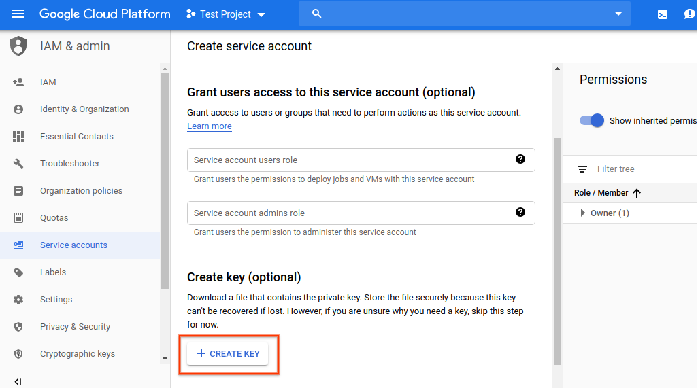The image size is (698, 388).
Task: Click the Filter tree icon
Action: click(x=582, y=169)
